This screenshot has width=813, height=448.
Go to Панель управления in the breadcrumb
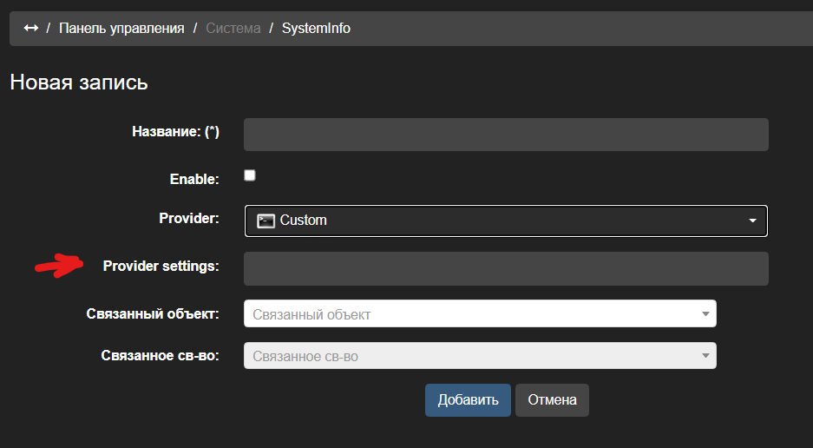coord(121,29)
